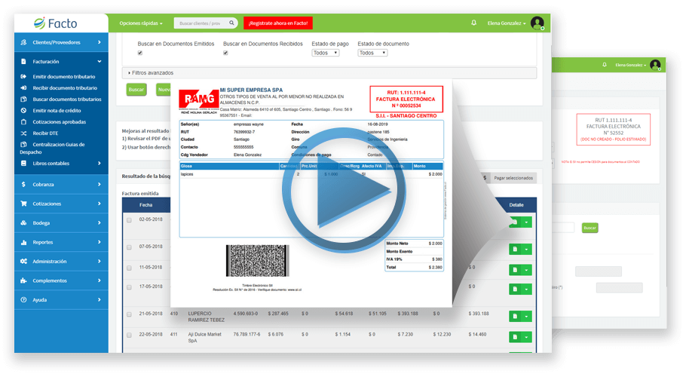Uncheck Buscar en Documentos Emitidos checkbox
Image resolution: width=686 pixels, height=377 pixels.
(140, 54)
